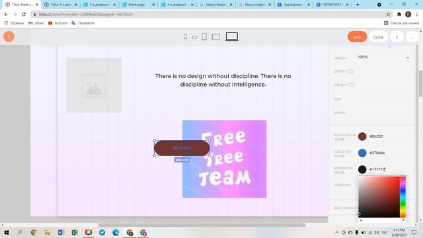The image size is (423, 238).
Task: Open Windows taskbar search
Action: pos(20,232)
